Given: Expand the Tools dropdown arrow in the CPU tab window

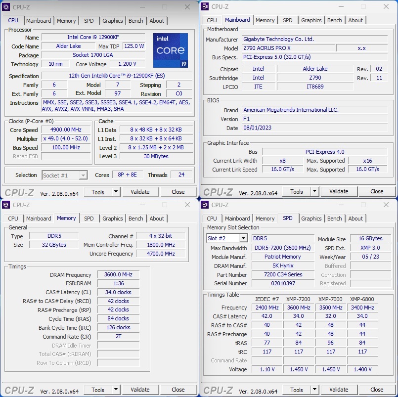Looking at the screenshot, I should (116, 192).
